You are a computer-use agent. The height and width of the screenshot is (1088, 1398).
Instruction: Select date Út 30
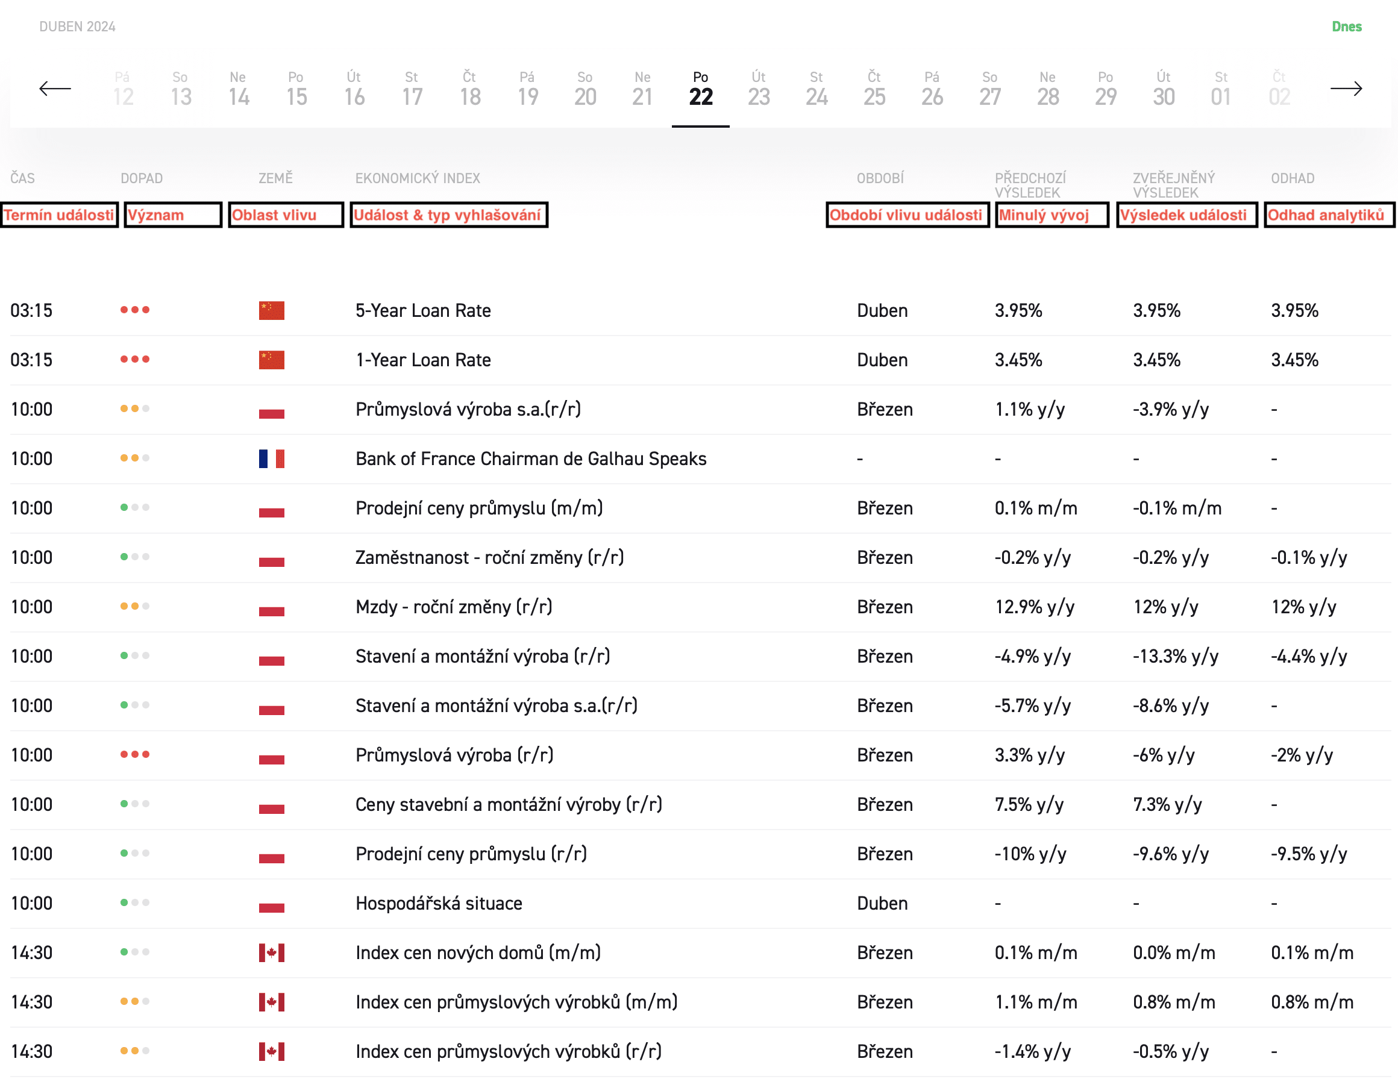click(x=1164, y=90)
